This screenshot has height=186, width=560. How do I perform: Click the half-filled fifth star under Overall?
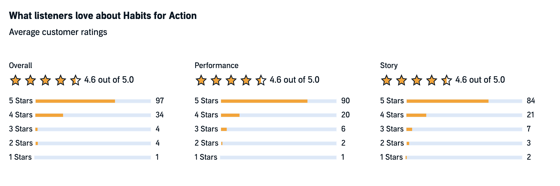click(75, 81)
